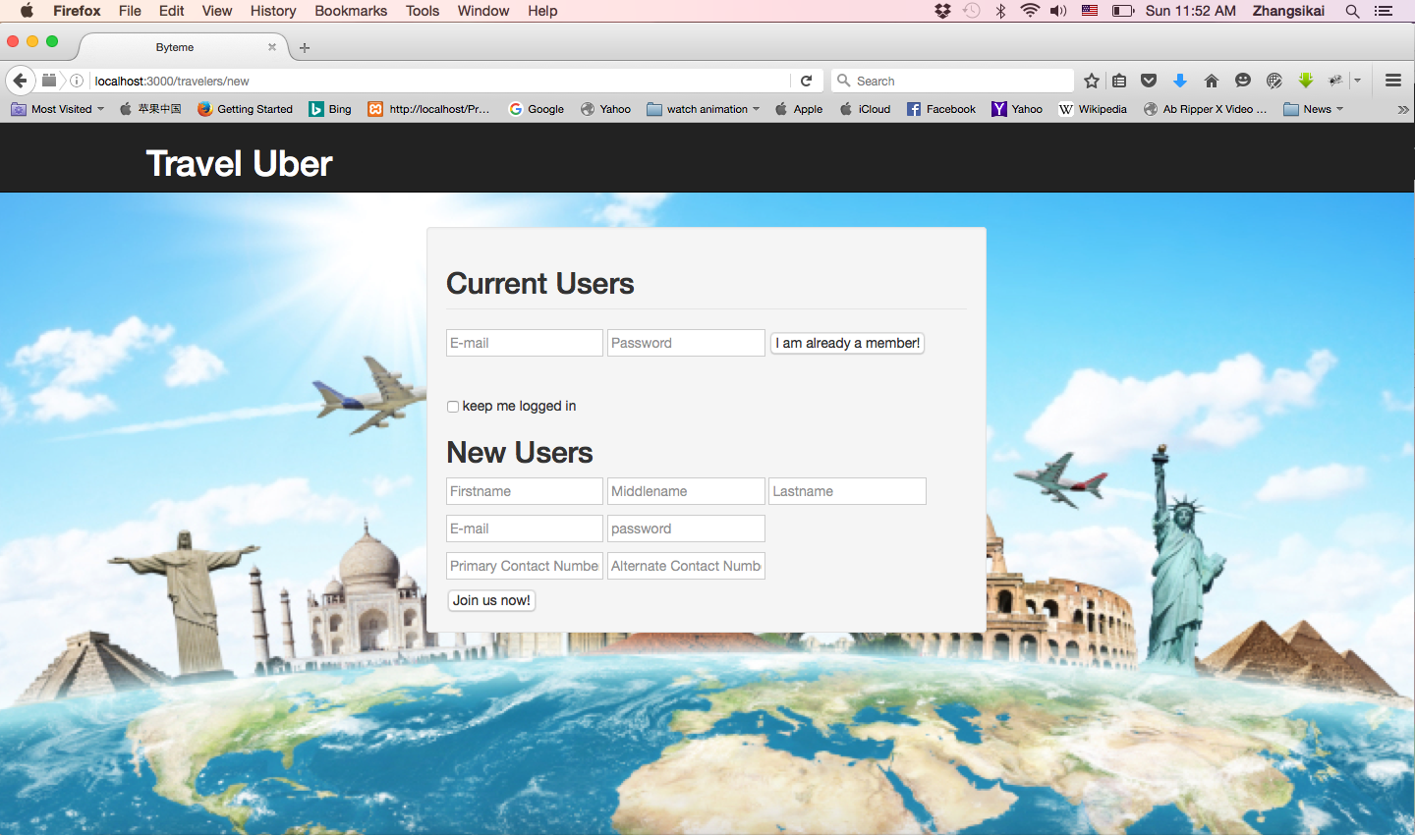Click the browser Search box
The width and height of the screenshot is (1415, 835).
[952, 81]
